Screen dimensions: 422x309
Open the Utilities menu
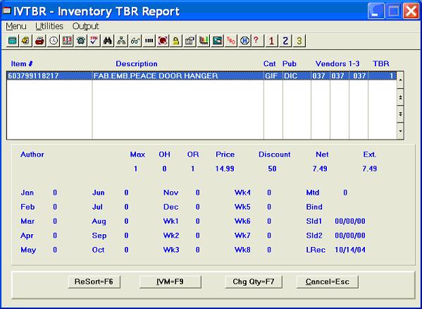pos(49,26)
